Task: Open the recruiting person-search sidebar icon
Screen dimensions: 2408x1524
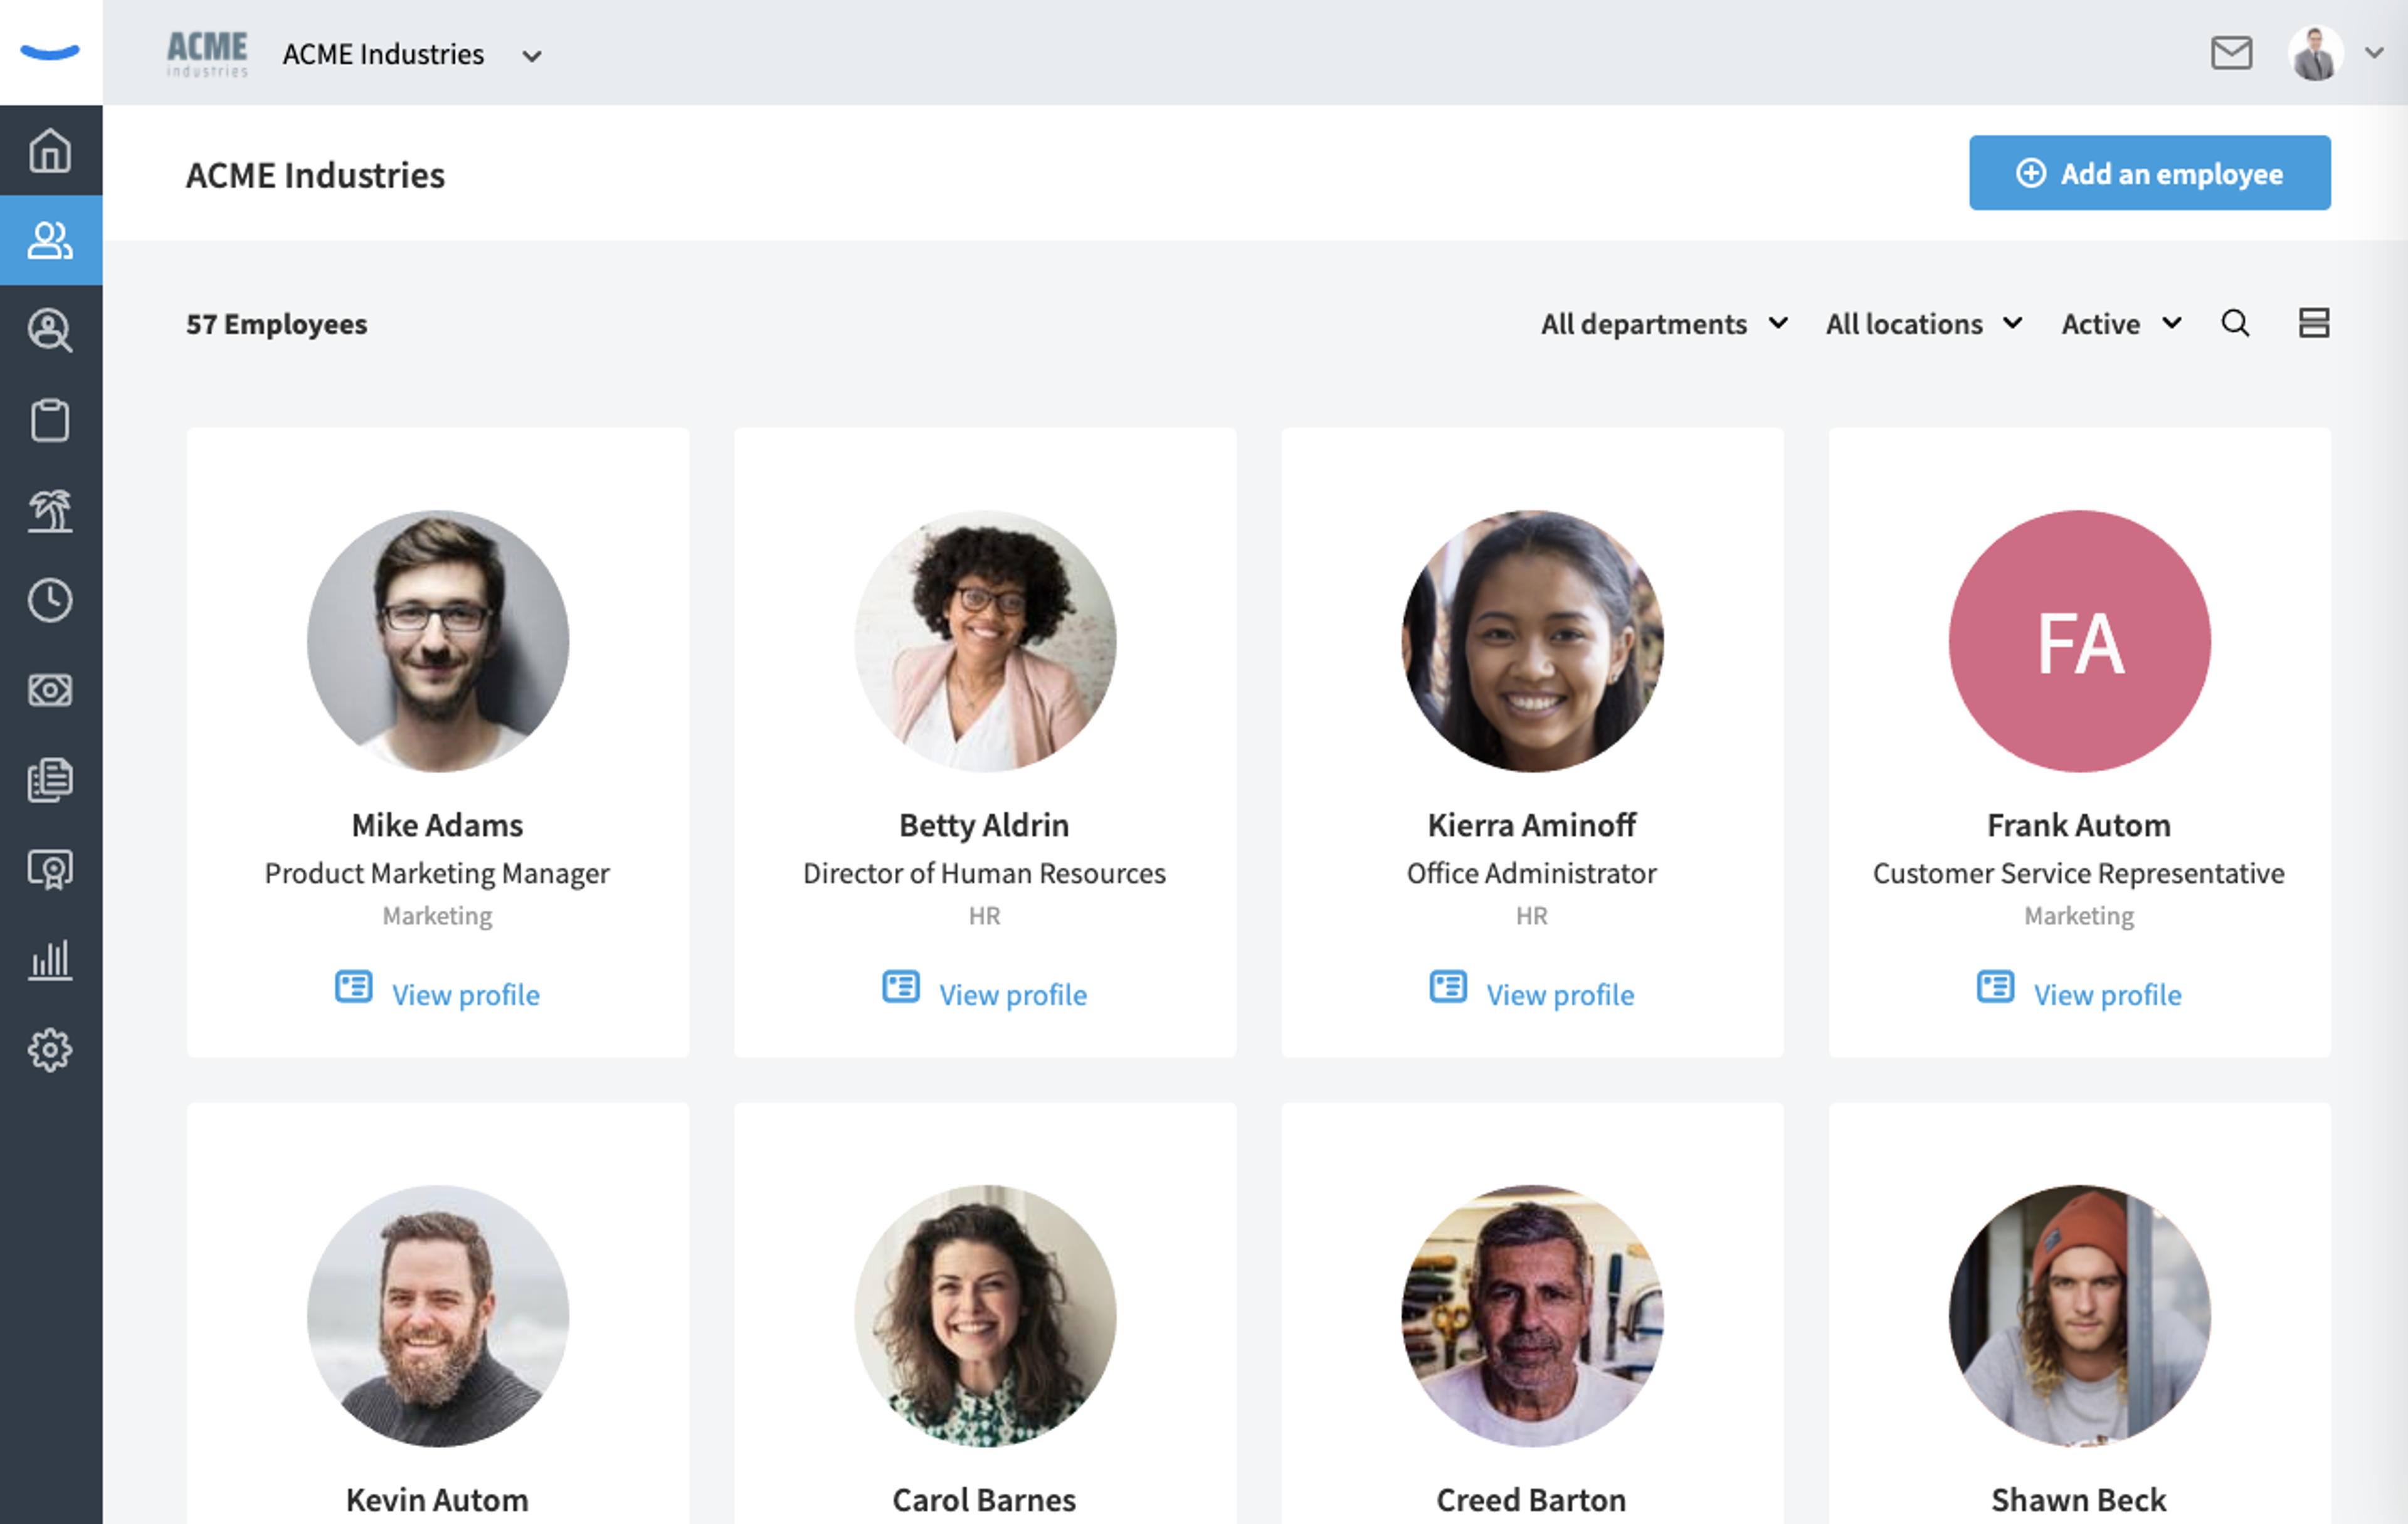Action: click(x=50, y=330)
